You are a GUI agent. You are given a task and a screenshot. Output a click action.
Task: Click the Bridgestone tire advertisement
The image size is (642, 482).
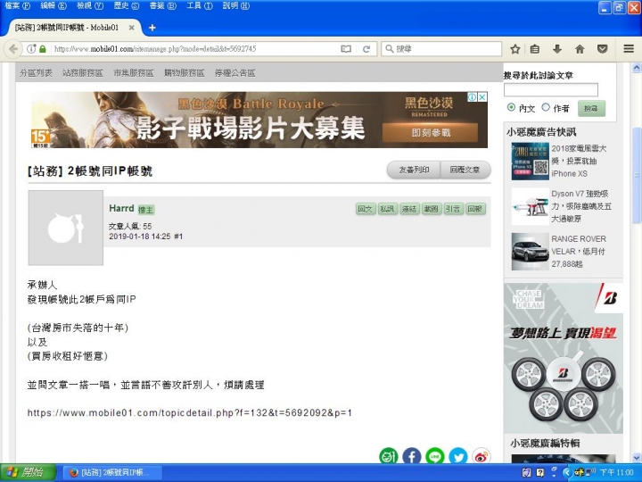click(564, 358)
